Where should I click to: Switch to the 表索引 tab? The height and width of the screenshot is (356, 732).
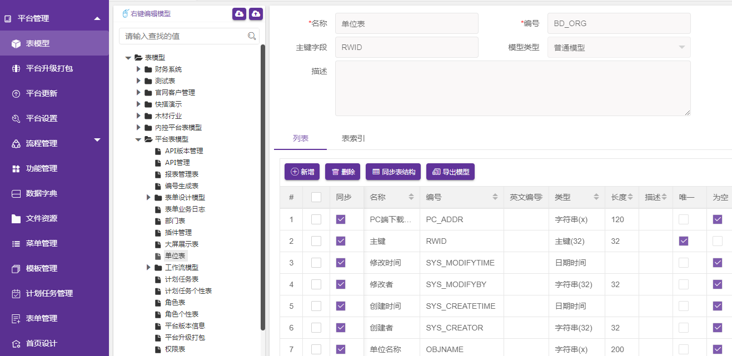[x=353, y=138]
